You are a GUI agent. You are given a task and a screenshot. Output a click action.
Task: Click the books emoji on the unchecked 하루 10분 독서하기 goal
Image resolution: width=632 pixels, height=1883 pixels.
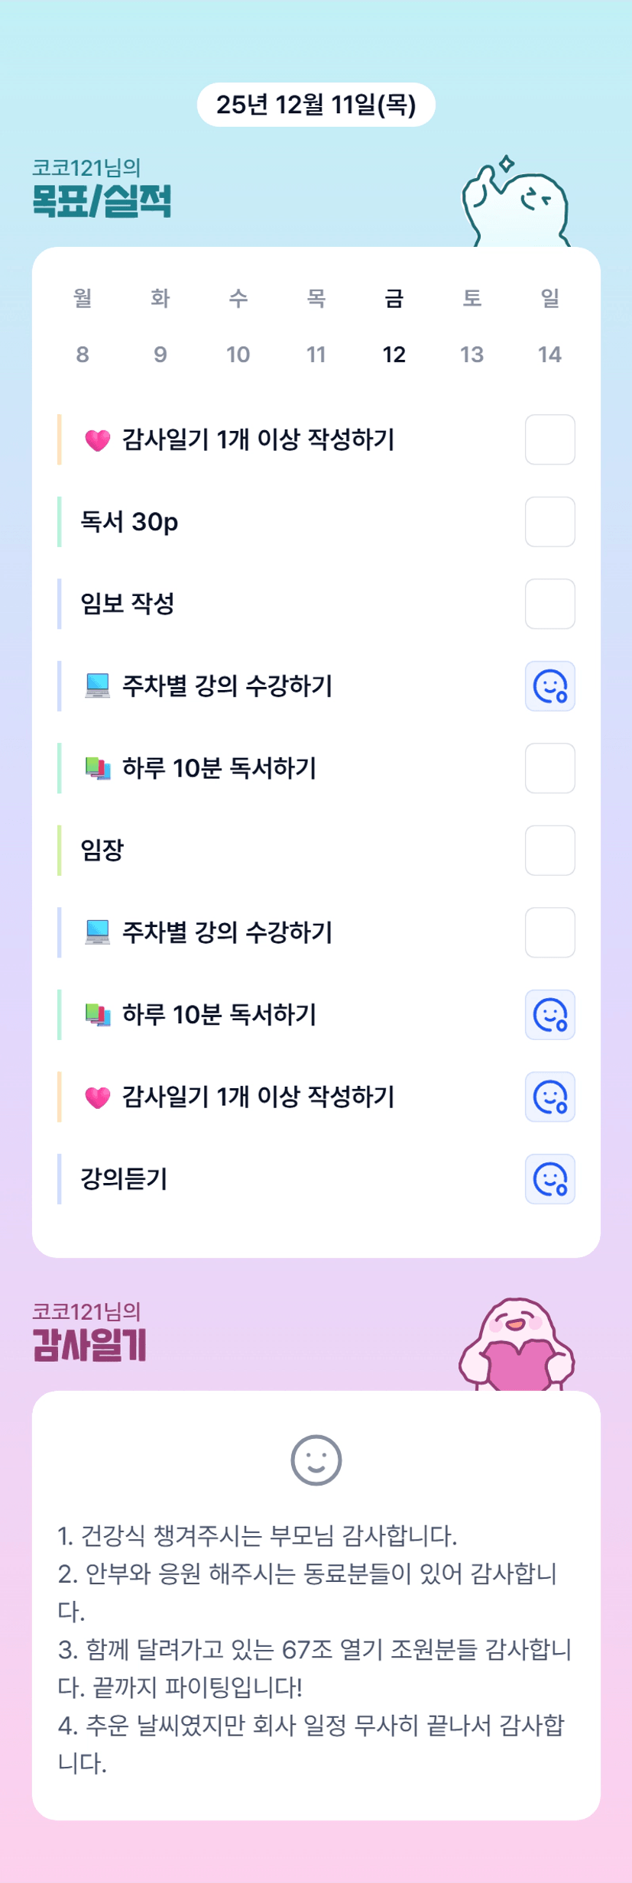click(97, 768)
